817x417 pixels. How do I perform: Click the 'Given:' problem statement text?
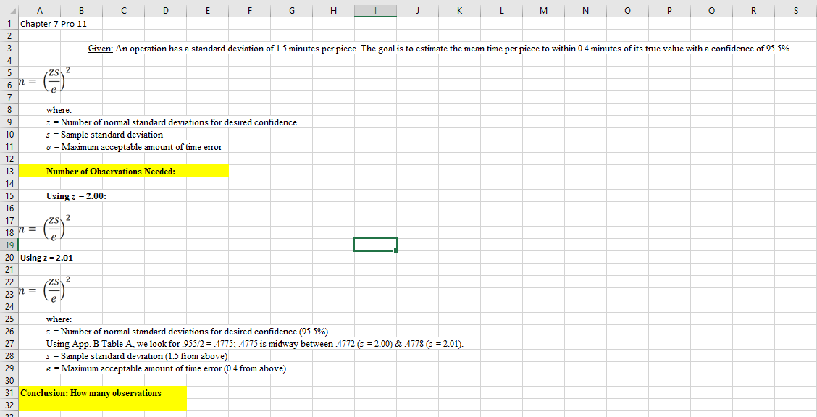[x=440, y=49]
